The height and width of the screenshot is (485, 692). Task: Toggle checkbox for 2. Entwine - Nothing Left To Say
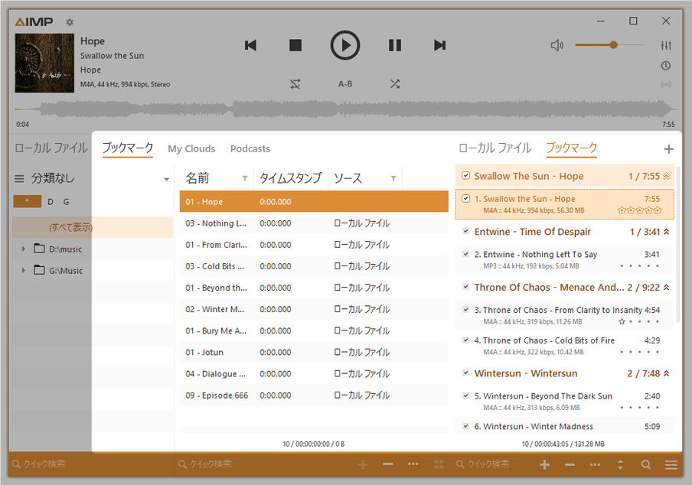point(465,254)
